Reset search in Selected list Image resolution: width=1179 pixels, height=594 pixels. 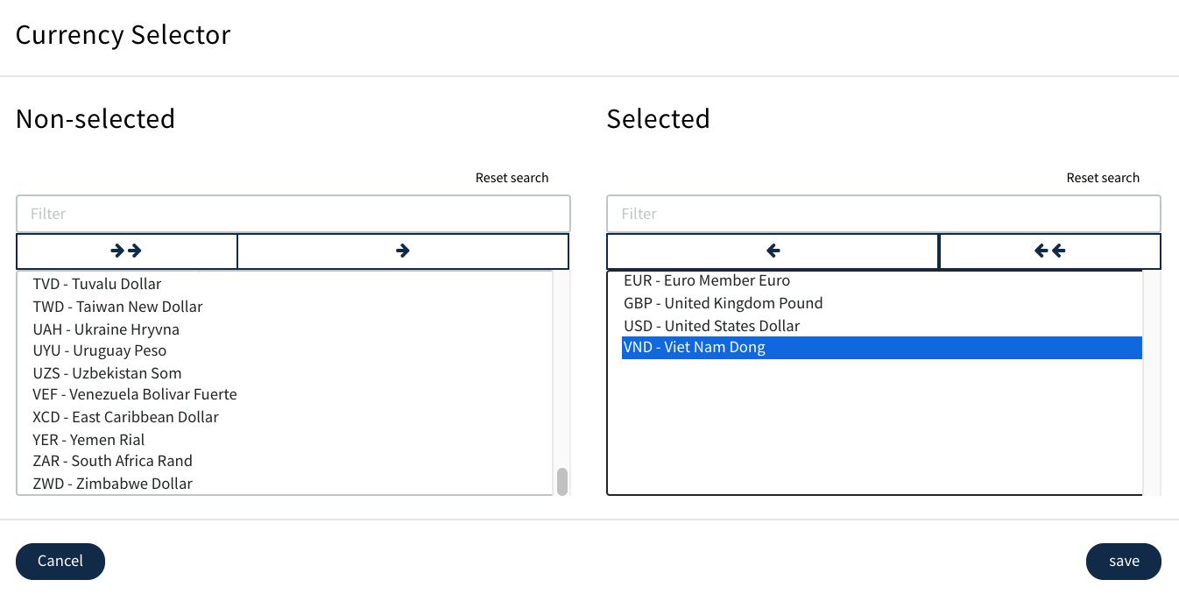coord(1102,178)
